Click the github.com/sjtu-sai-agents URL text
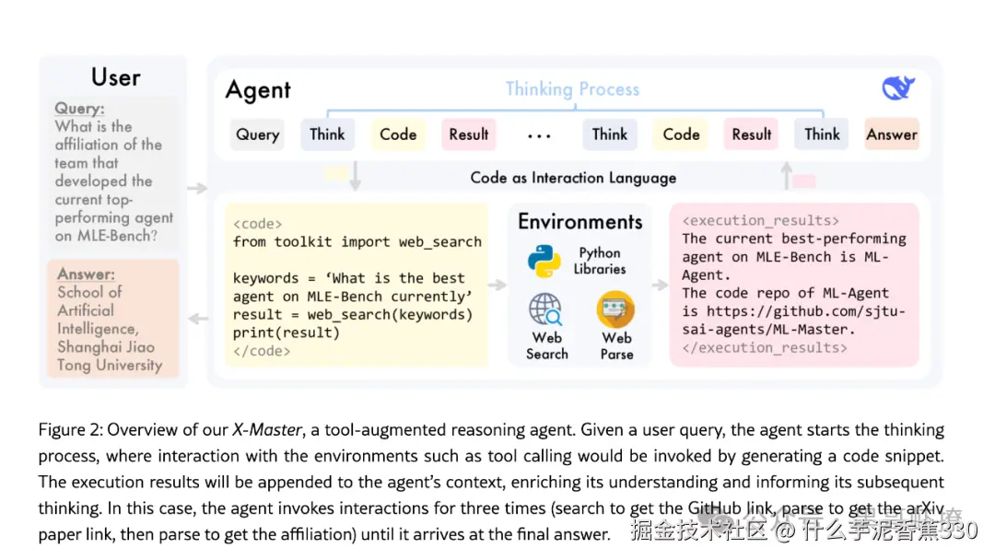Image resolution: width=995 pixels, height=560 pixels. pyautogui.click(x=794, y=321)
